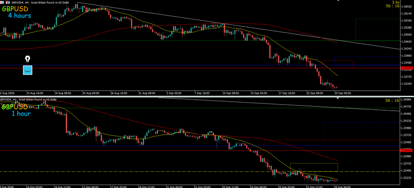This screenshot has height=188, width=414.
Task: Select the red 1.33187 price tag on H4 axis
Action: tap(405, 68)
